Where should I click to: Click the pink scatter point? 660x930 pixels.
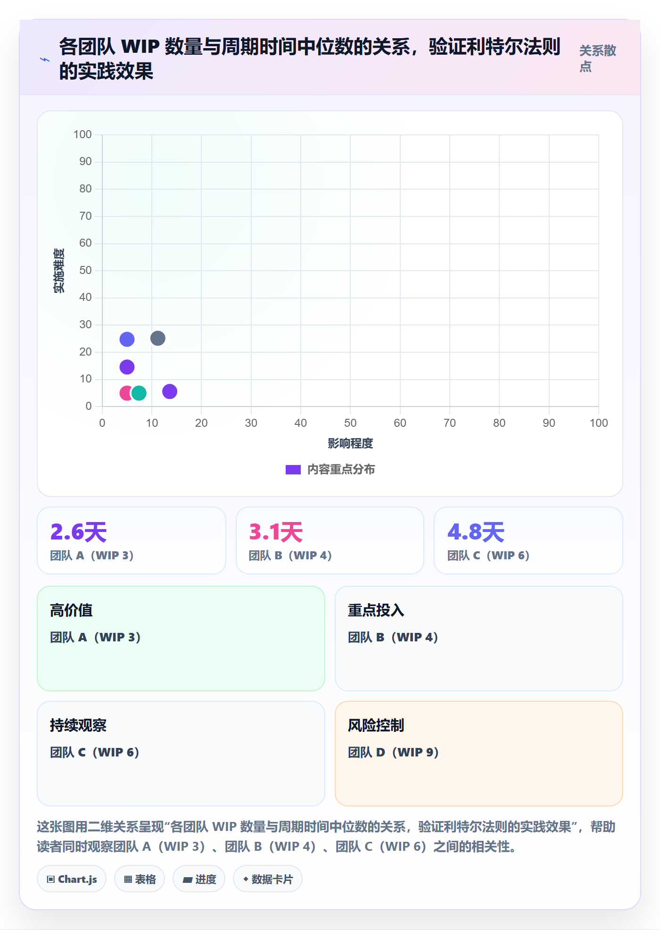point(124,393)
